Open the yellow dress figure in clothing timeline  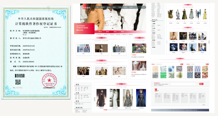[x=205, y=14]
